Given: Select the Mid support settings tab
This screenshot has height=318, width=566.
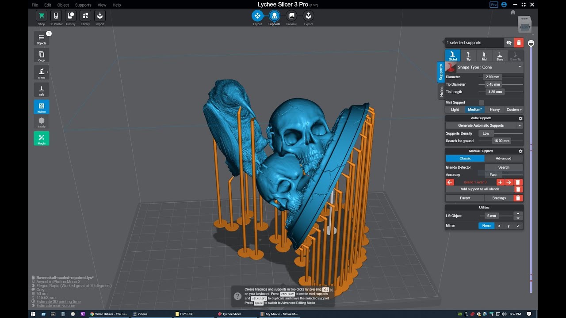Looking at the screenshot, I should point(484,55).
